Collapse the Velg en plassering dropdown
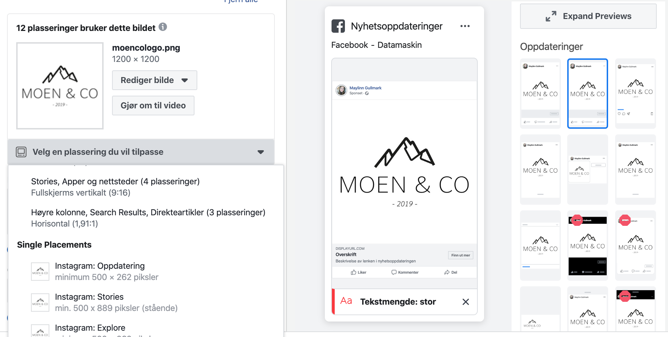The image size is (668, 337). tap(260, 152)
